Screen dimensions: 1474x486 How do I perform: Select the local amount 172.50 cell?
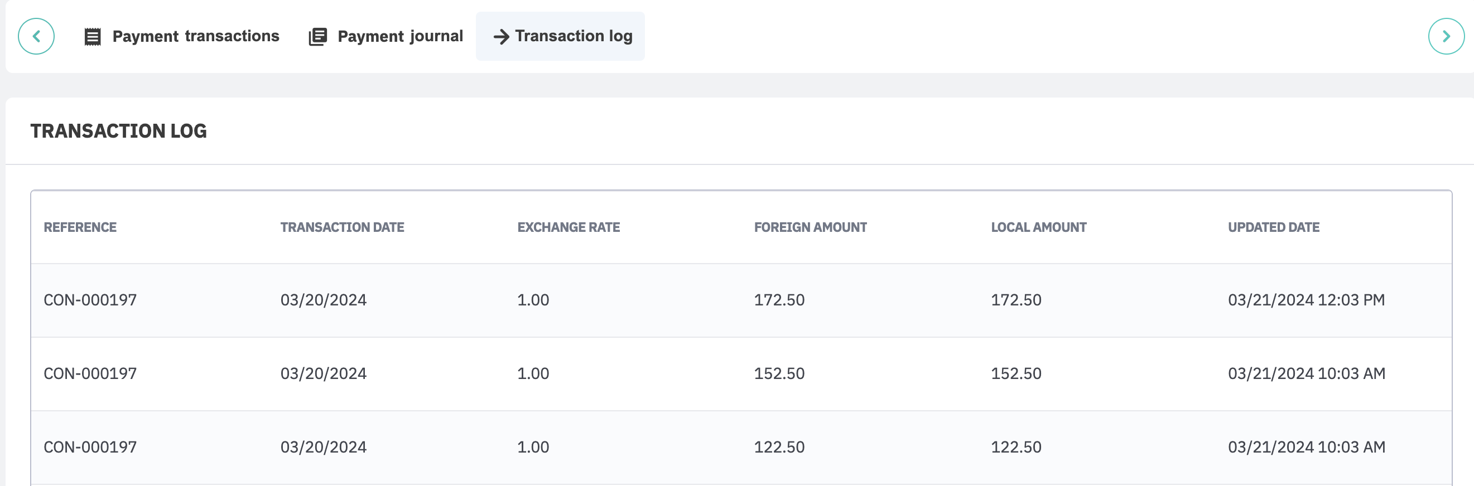(x=1015, y=300)
